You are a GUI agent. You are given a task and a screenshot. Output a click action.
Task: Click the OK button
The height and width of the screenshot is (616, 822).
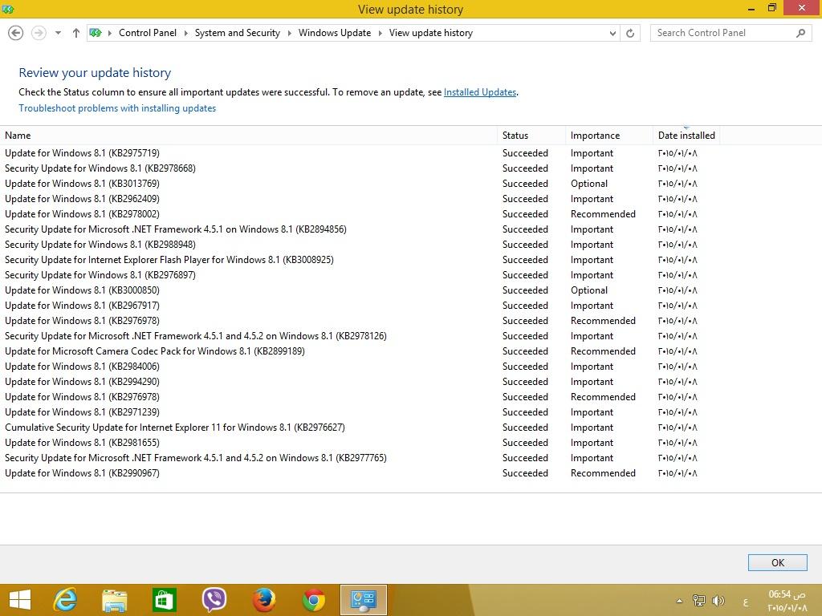(x=777, y=562)
